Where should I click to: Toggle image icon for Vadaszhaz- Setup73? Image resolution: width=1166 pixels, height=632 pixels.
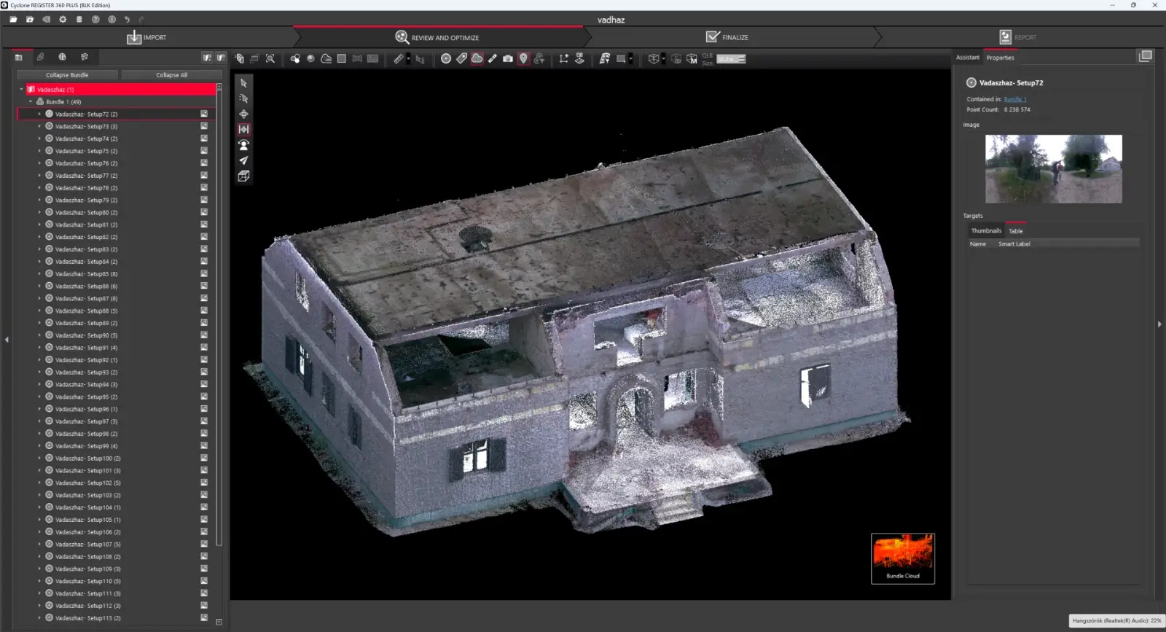pyautogui.click(x=204, y=126)
